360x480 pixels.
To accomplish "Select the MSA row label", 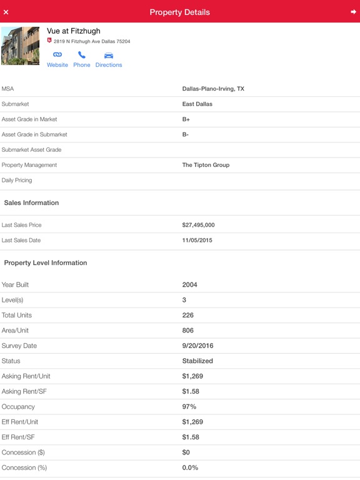I will coord(7,89).
